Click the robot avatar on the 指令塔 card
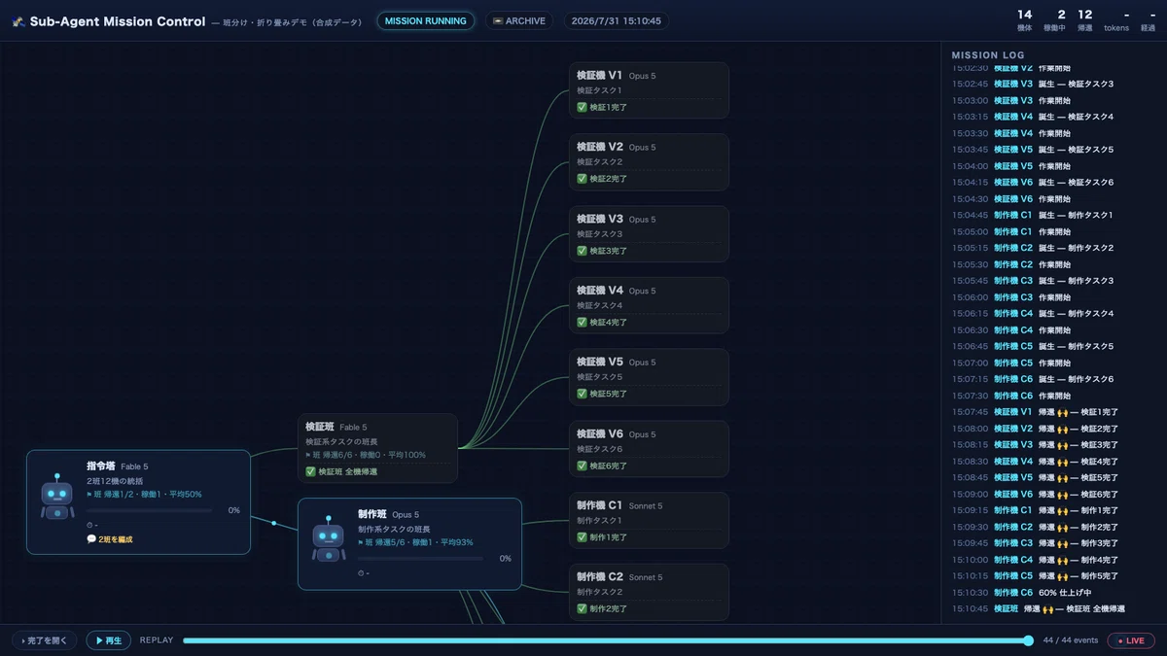 (57, 497)
